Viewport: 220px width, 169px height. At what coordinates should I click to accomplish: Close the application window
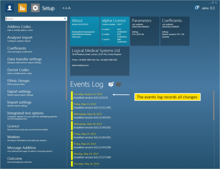tap(216, 3)
